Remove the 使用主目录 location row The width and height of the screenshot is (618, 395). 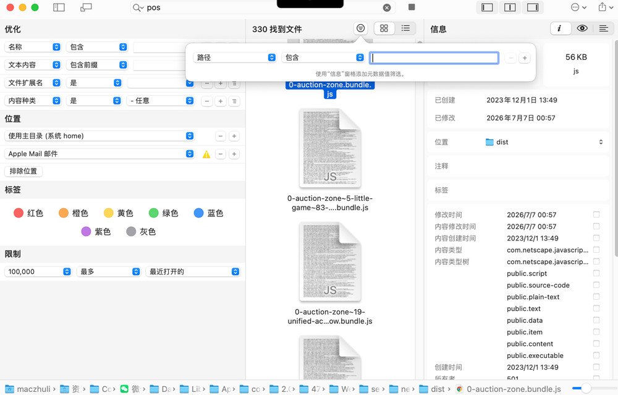[x=221, y=137]
